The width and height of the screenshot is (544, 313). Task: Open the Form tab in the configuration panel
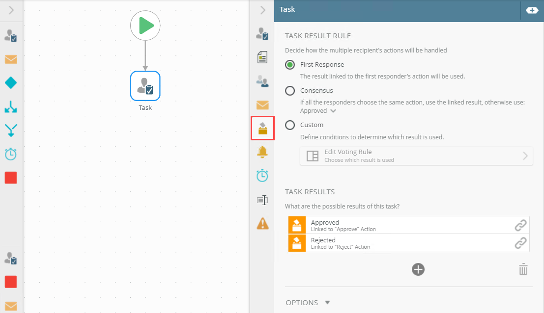tap(262, 57)
